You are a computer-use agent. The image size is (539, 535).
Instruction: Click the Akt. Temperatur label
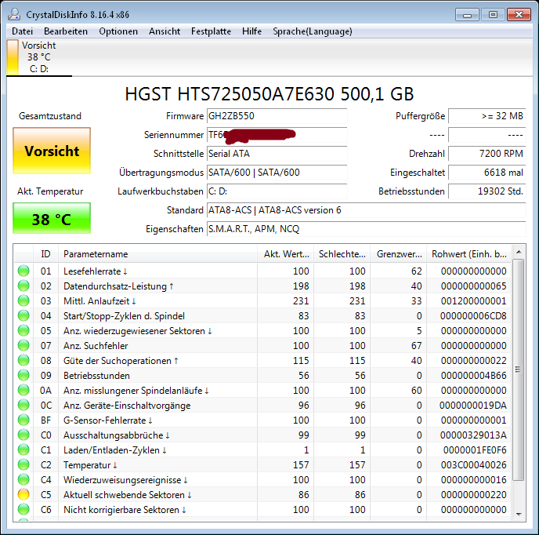click(x=50, y=191)
